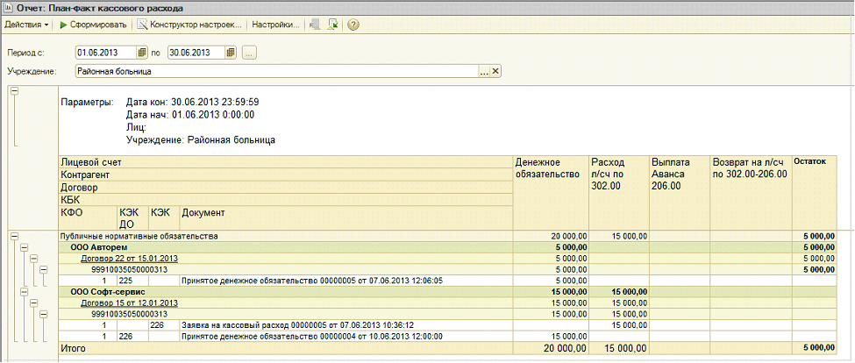Collapse Договор 15 от 12.01.2013 group
855x363 pixels.
pos(33,303)
